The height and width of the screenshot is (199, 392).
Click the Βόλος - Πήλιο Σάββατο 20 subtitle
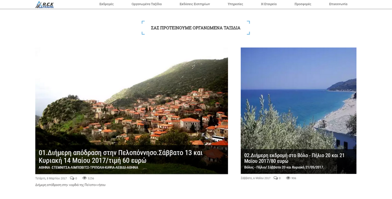[284, 167]
